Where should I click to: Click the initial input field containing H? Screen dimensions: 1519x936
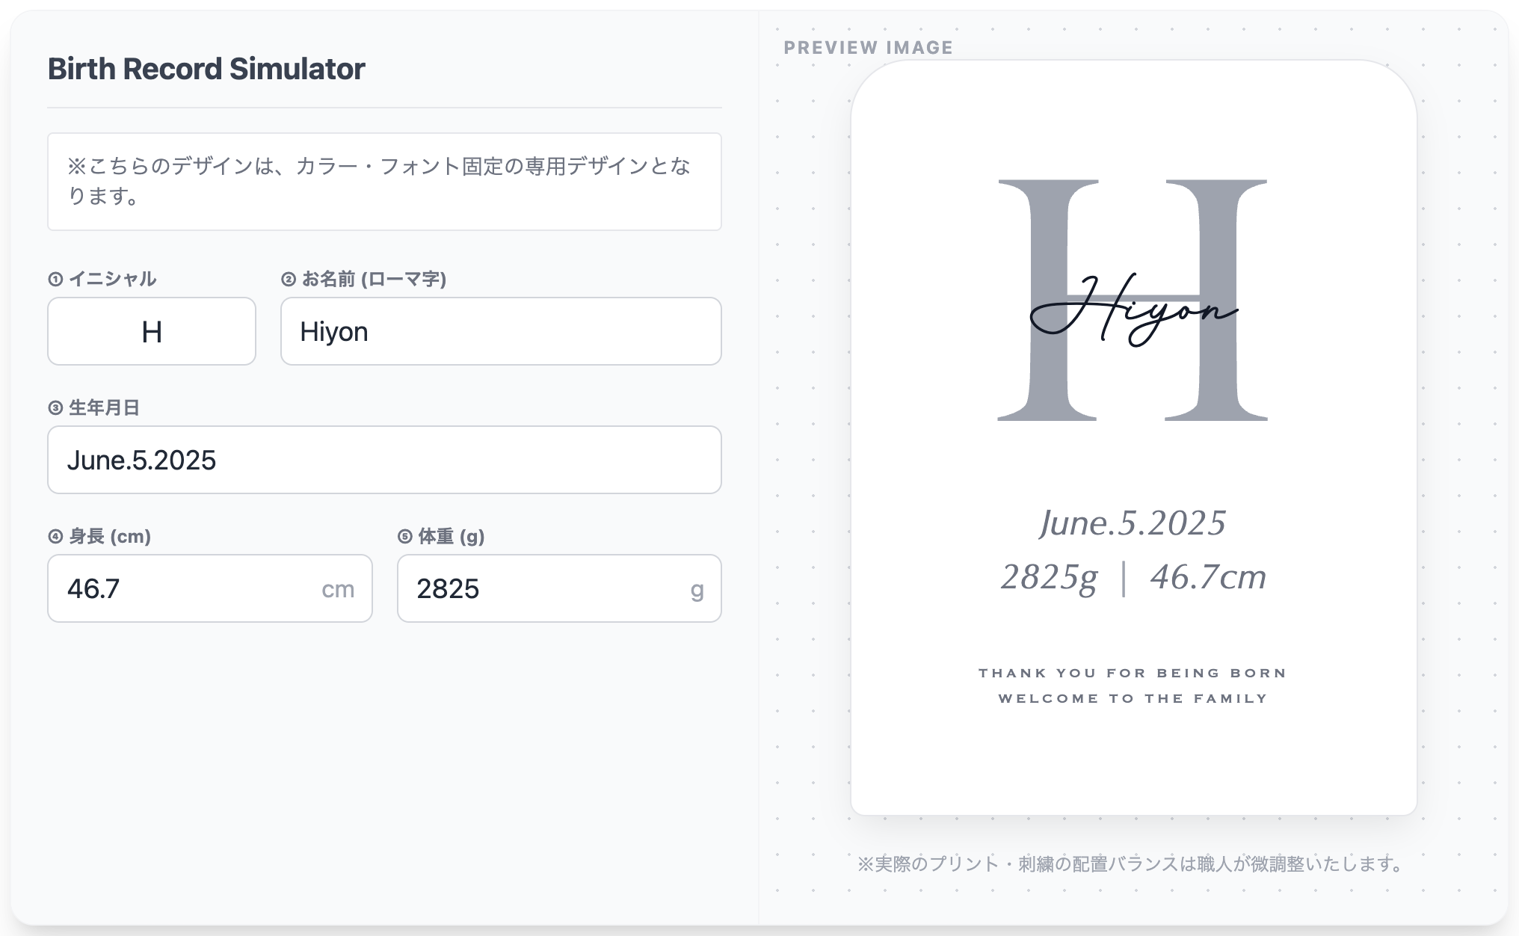coord(152,331)
